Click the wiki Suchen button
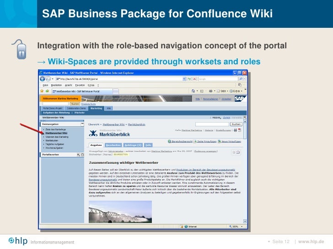Viewport: 333px width, 249px height. click(236, 124)
